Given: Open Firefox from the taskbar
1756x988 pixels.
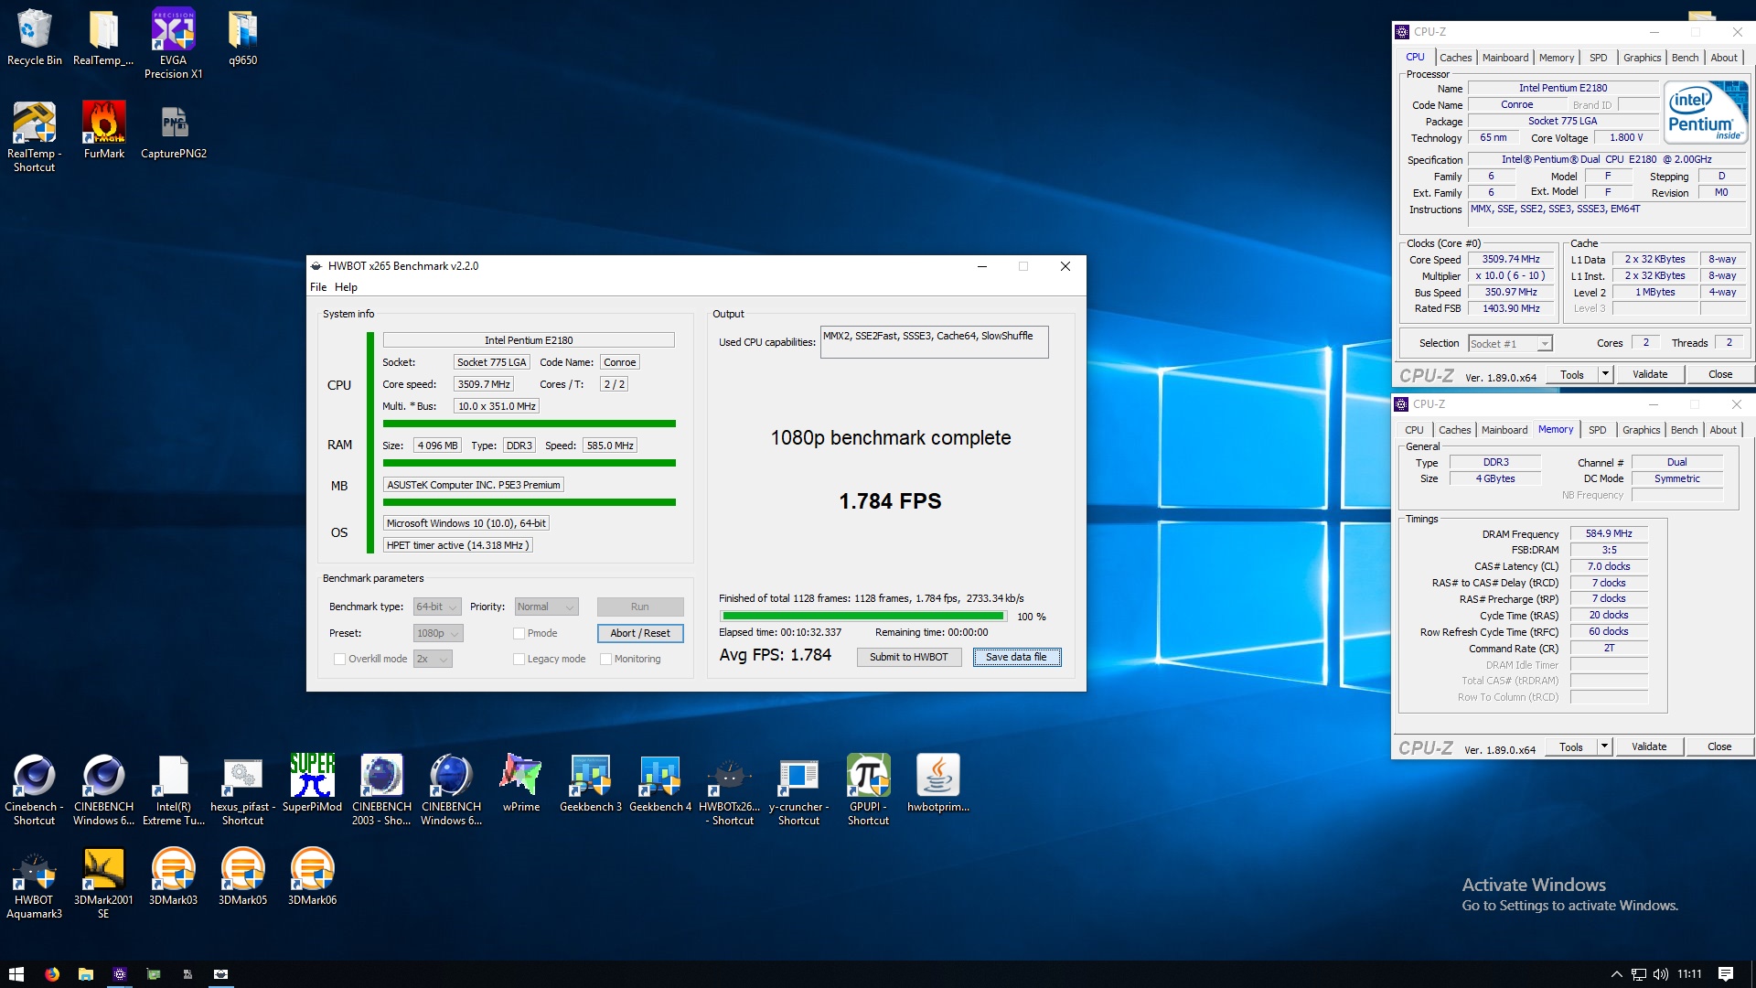Looking at the screenshot, I should (x=51, y=974).
